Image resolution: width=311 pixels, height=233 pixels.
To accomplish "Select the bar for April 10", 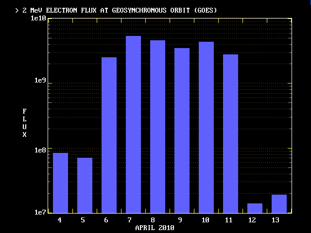I will pos(206,127).
